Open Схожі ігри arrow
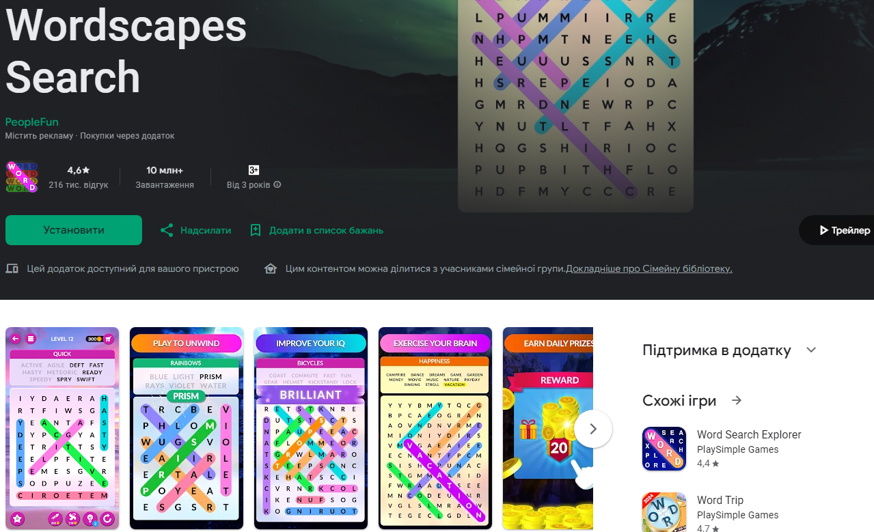This screenshot has width=874, height=532. (737, 400)
